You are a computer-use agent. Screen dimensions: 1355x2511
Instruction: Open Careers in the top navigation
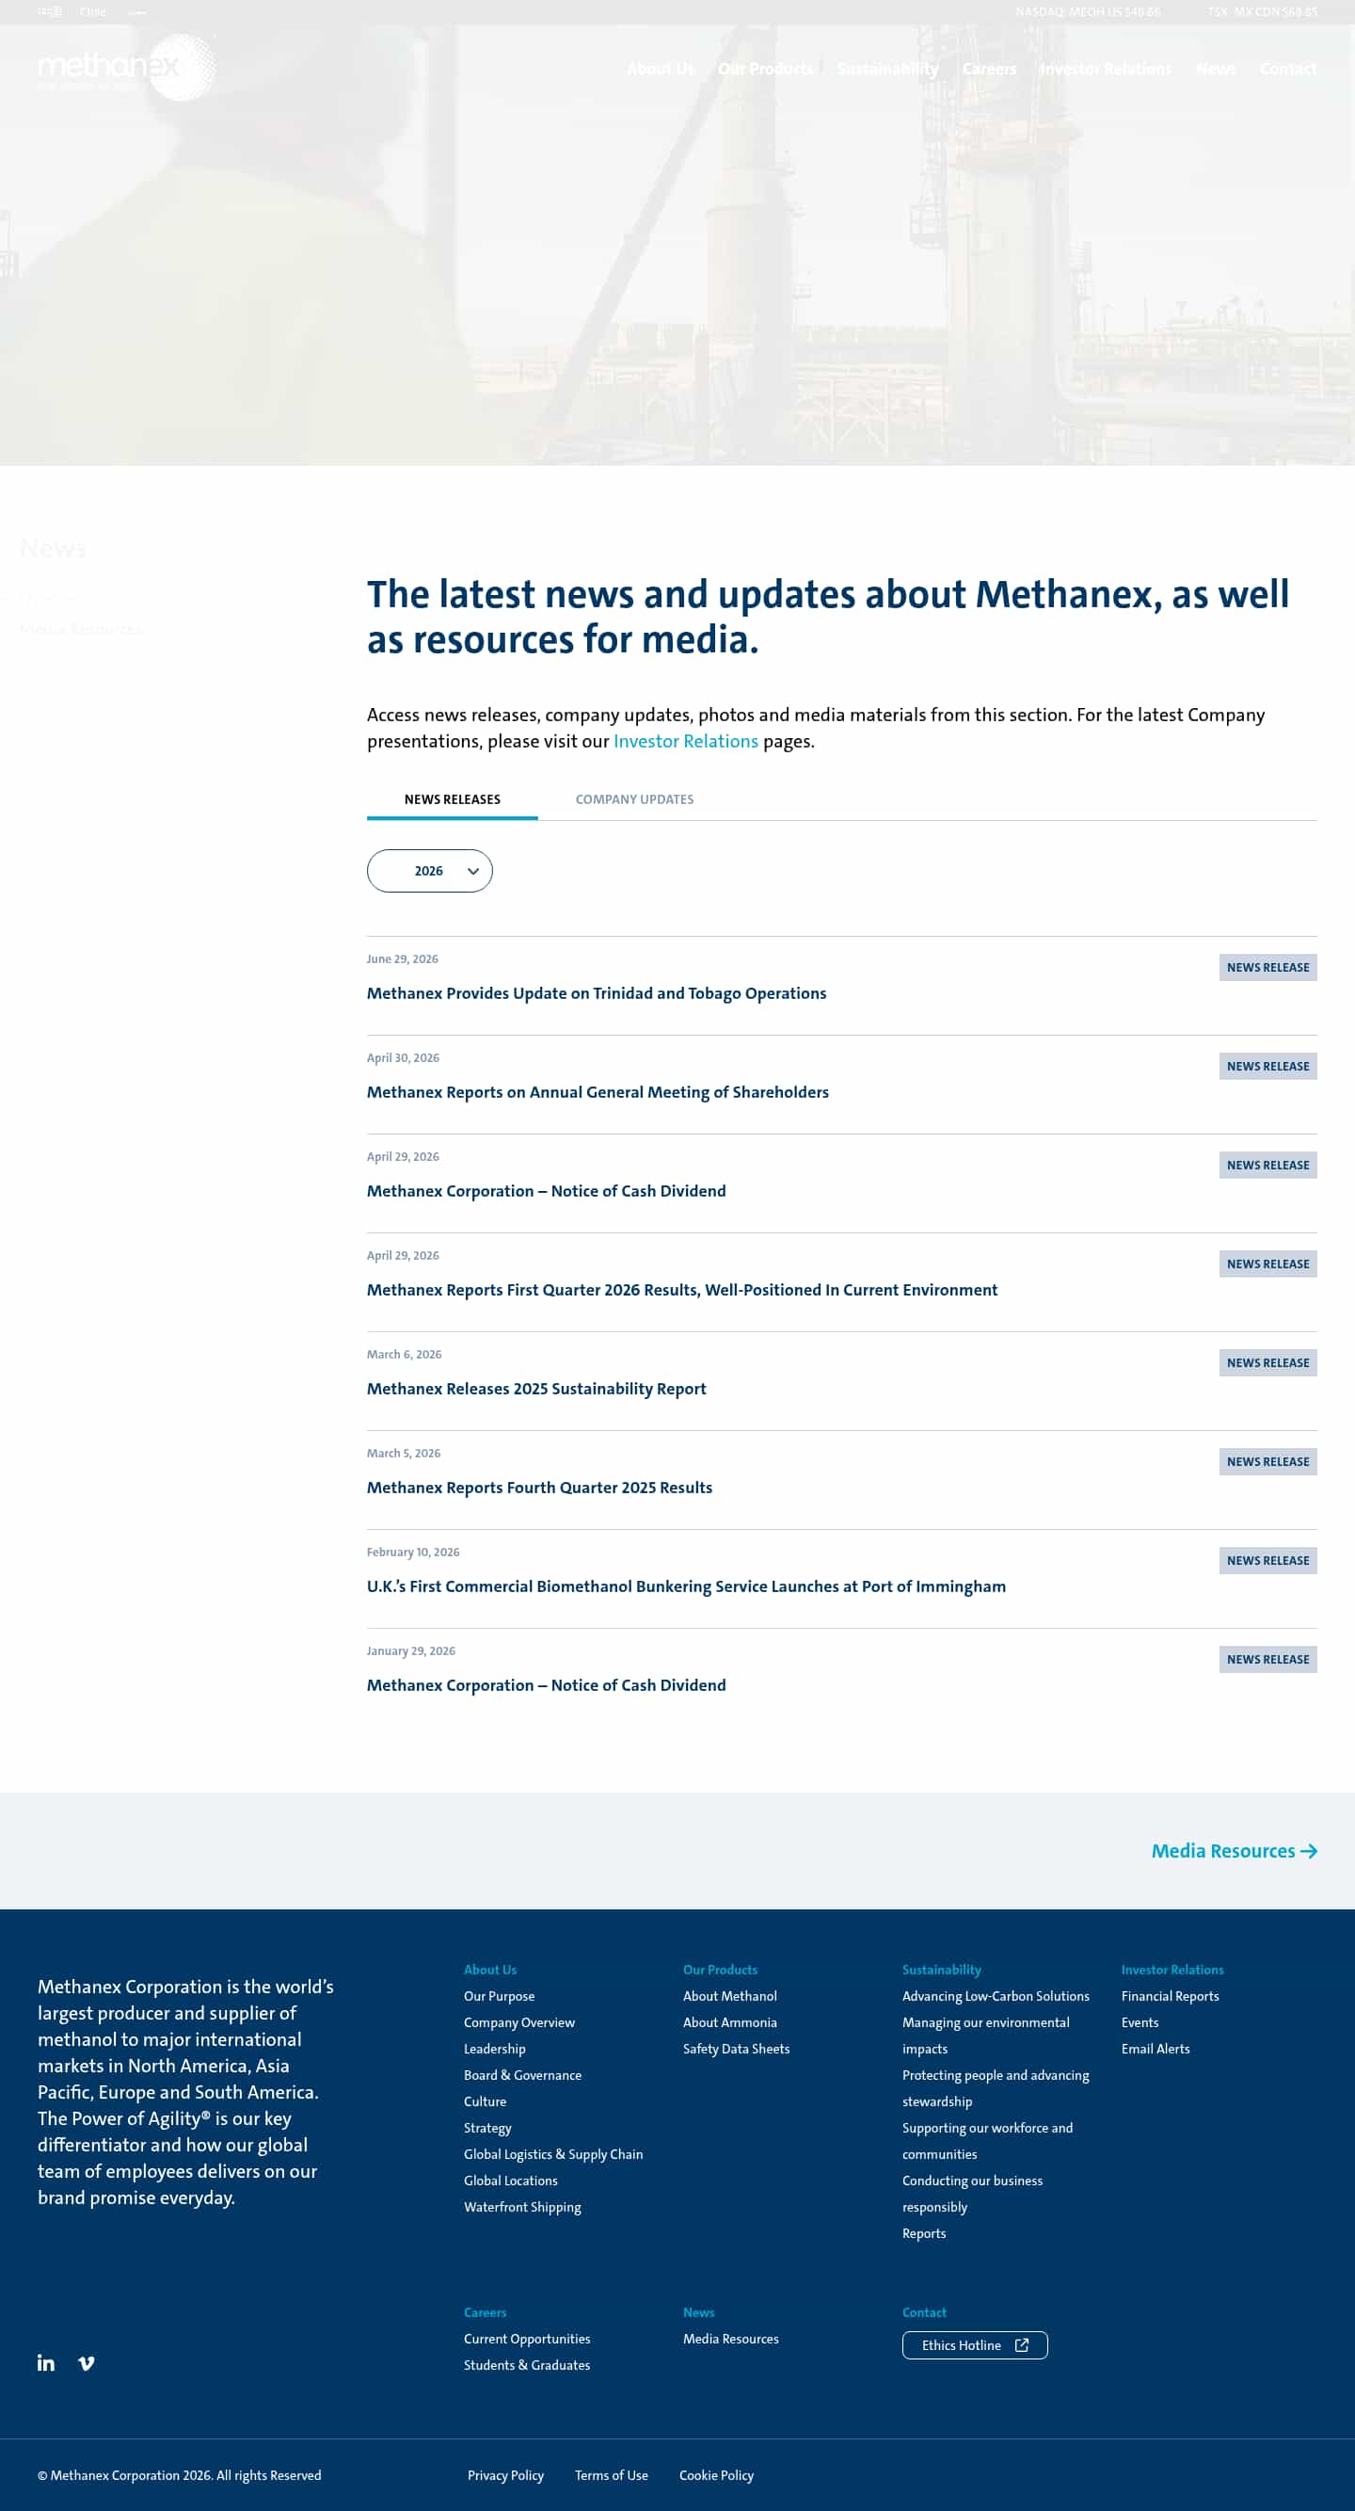989,68
